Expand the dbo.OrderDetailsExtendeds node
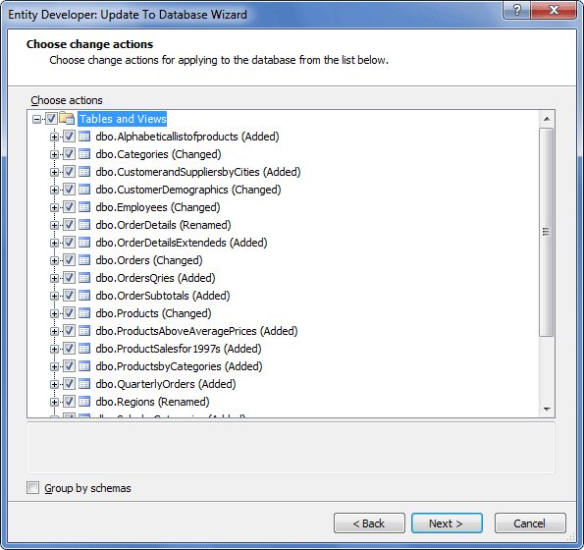 tap(54, 243)
